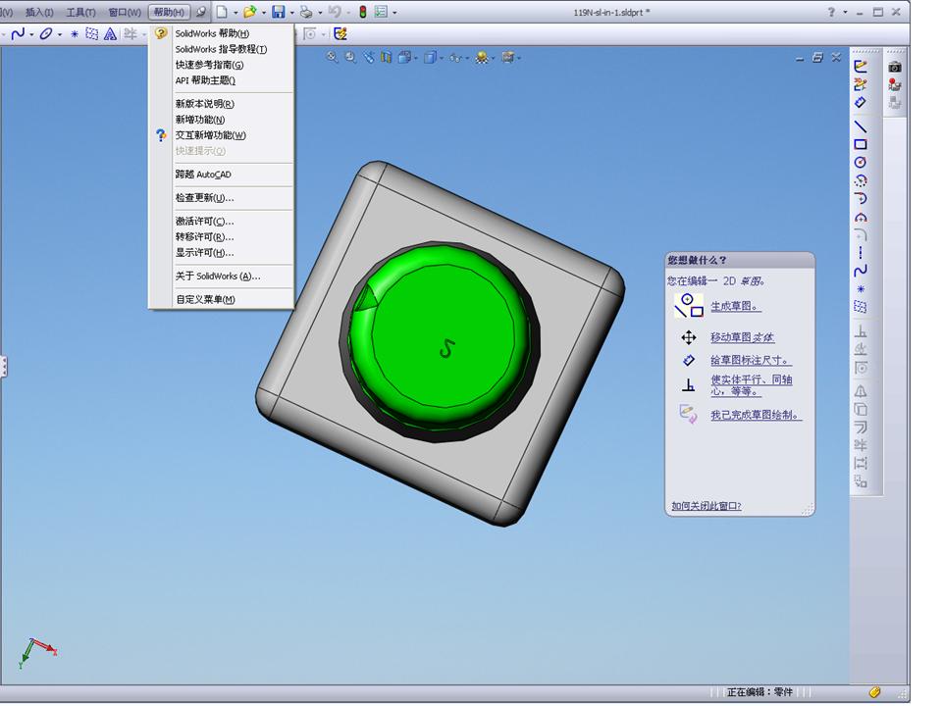This screenshot has height=706, width=942.
Task: Select the Circle tool in right toolbar
Action: [x=861, y=162]
